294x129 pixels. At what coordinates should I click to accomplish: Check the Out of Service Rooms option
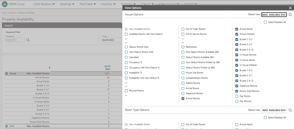[183, 34]
